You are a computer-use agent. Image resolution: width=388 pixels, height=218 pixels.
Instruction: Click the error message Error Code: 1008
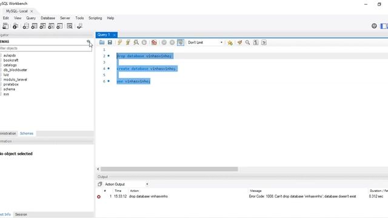click(x=303, y=196)
